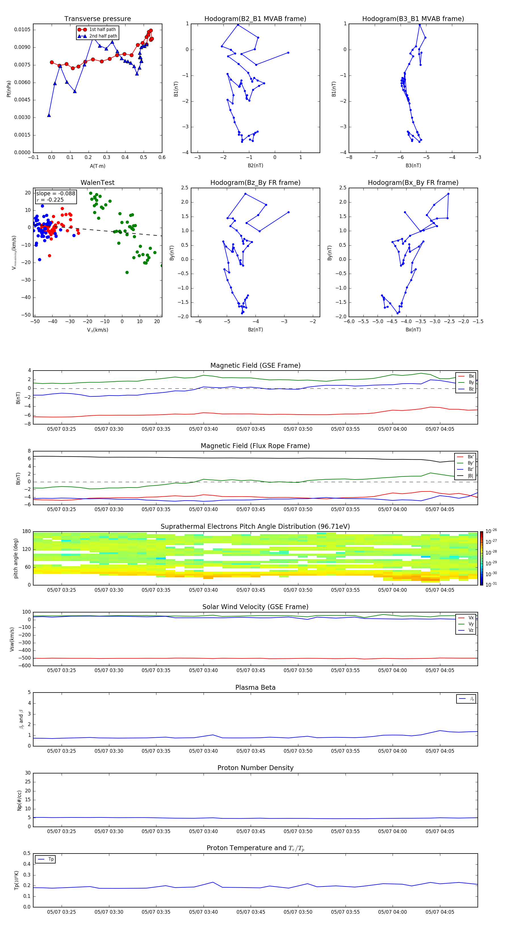Image resolution: width=511 pixels, height=937 pixels.
Task: Click the pitch angle color scale bar
Action: coord(481,558)
